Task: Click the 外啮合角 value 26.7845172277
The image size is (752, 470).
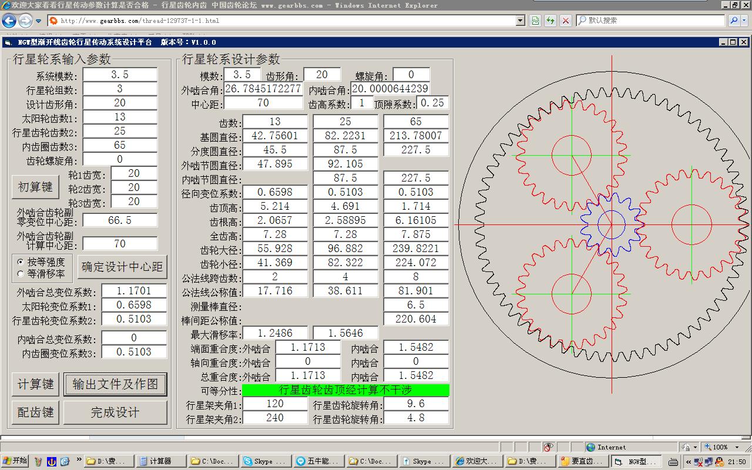Action: pos(263,89)
